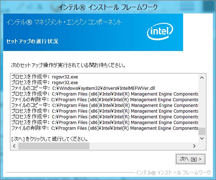Click the first ファイルの削除中 log line
The image size is (216, 180).
tap(104, 99)
